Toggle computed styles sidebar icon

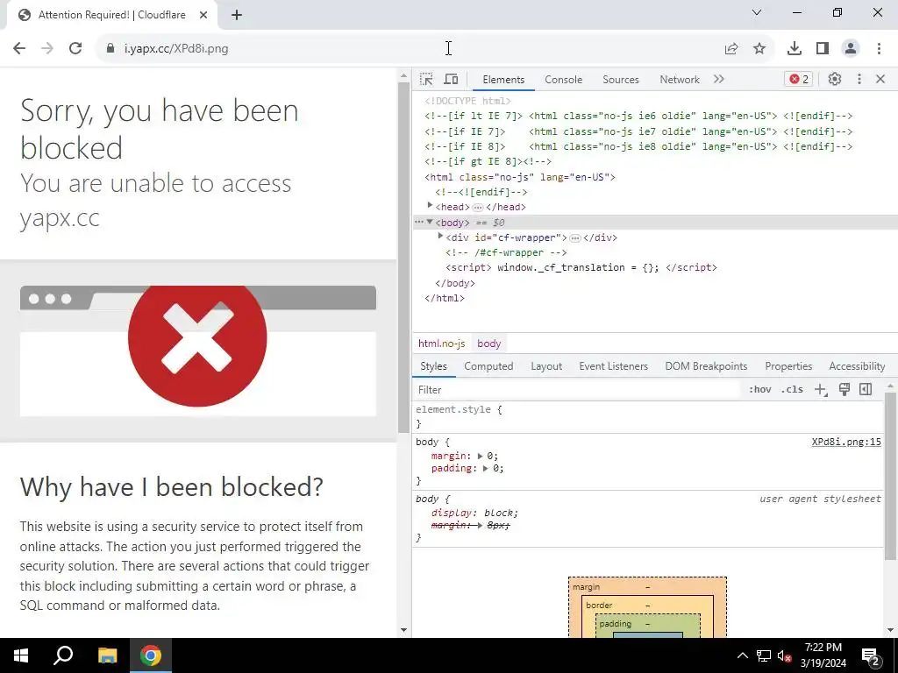click(866, 390)
